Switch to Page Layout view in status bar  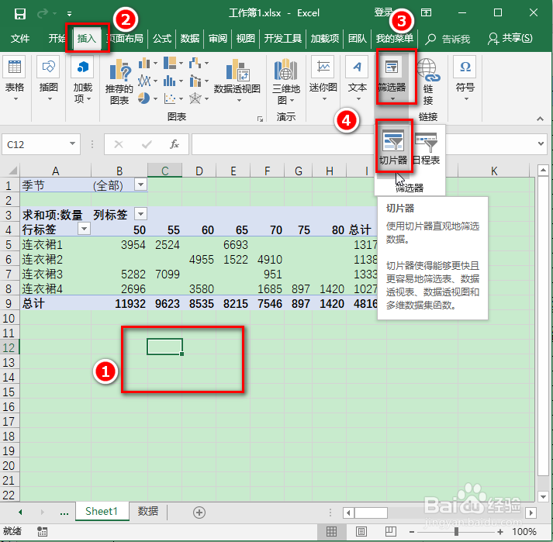pyautogui.click(x=361, y=531)
